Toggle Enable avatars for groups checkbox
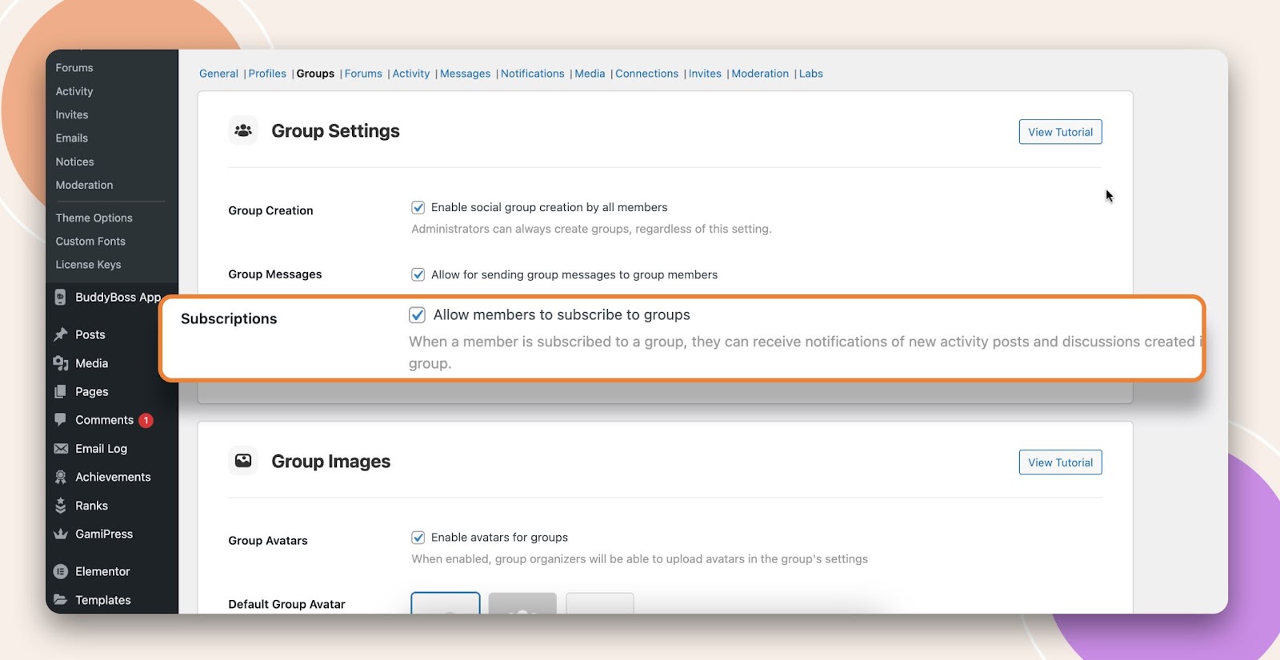This screenshot has height=660, width=1280. (x=418, y=538)
